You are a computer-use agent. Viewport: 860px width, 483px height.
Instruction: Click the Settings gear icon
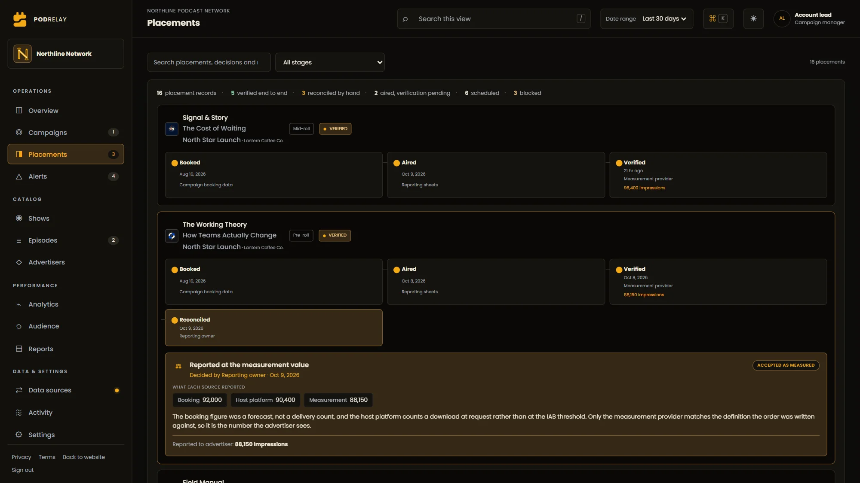pyautogui.click(x=19, y=434)
